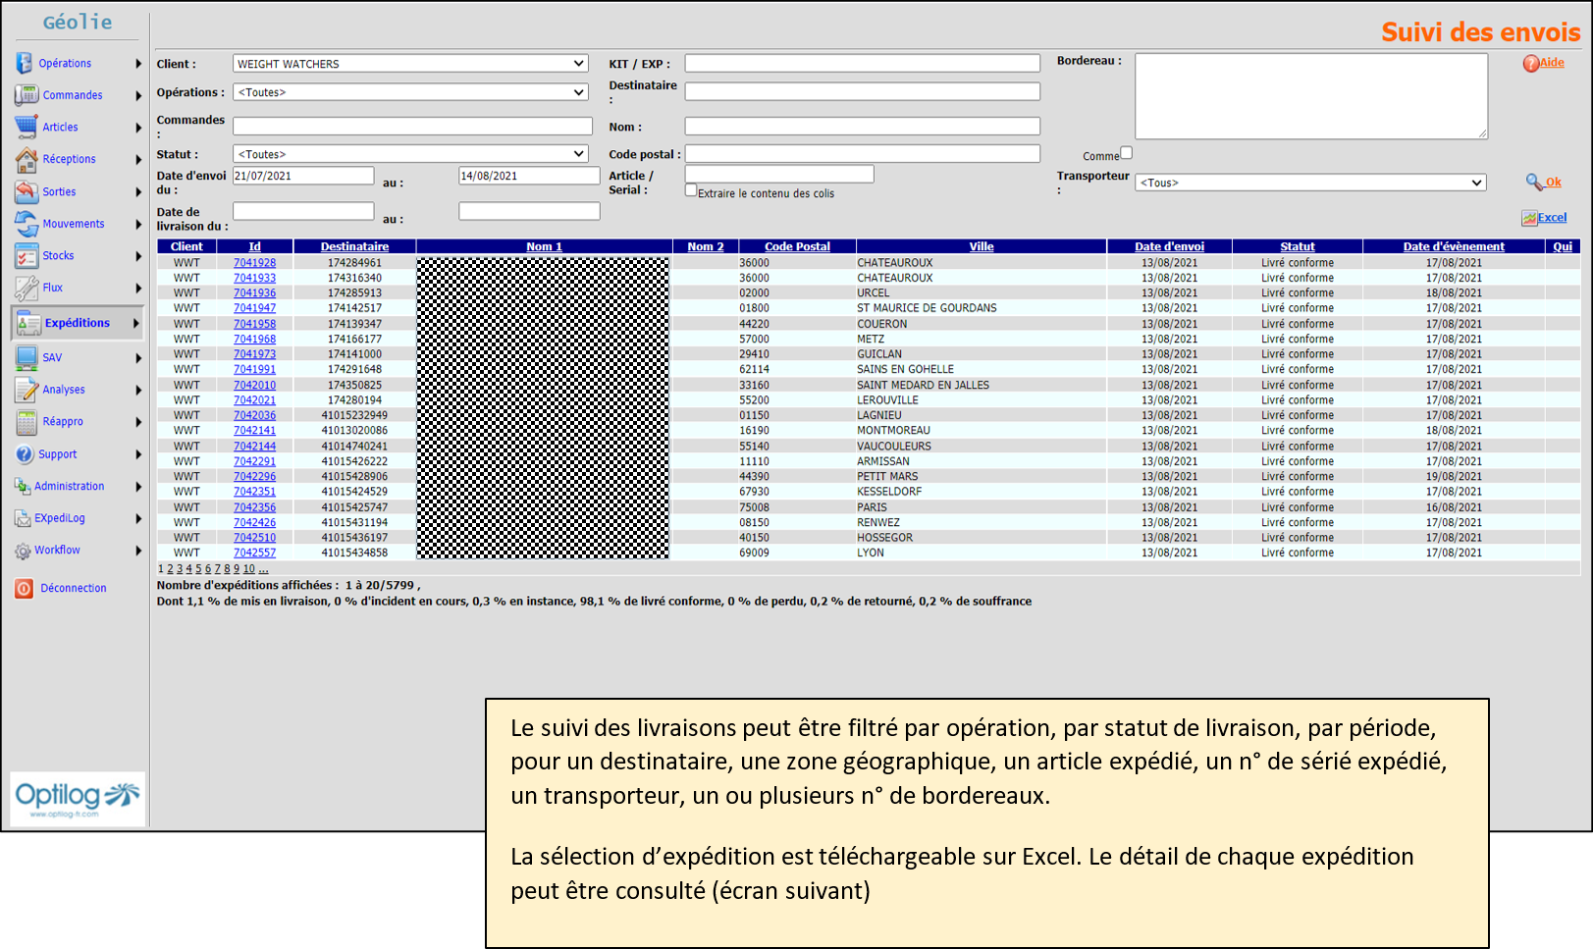This screenshot has width=1593, height=949.
Task: Go to results page 10
Action: (248, 569)
